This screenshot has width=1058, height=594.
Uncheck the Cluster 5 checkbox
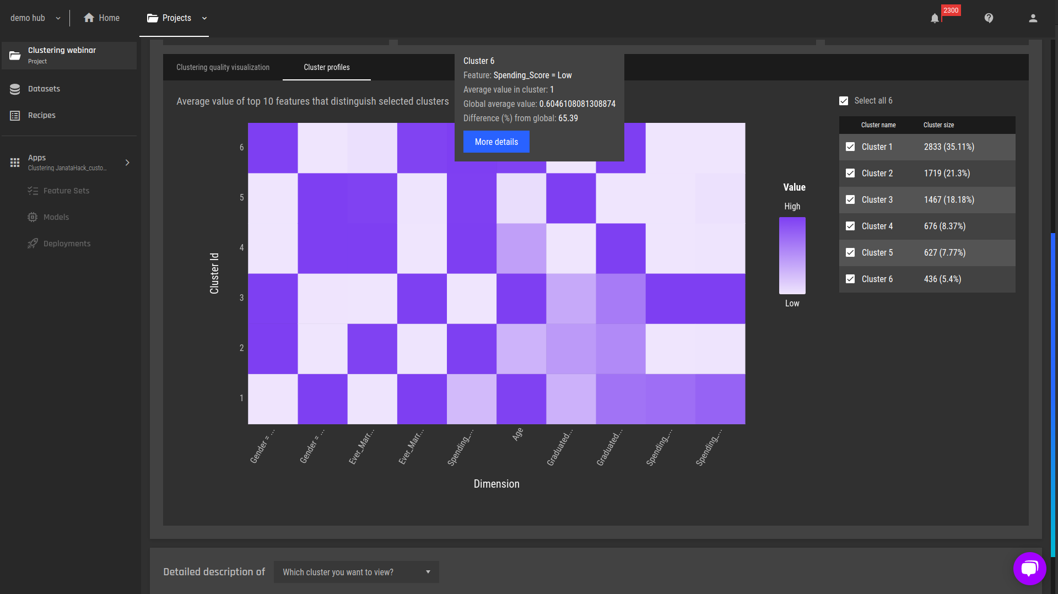tap(850, 252)
